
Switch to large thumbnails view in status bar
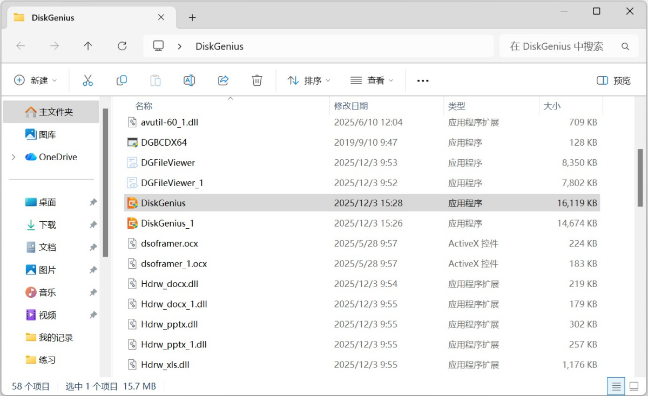[634, 386]
